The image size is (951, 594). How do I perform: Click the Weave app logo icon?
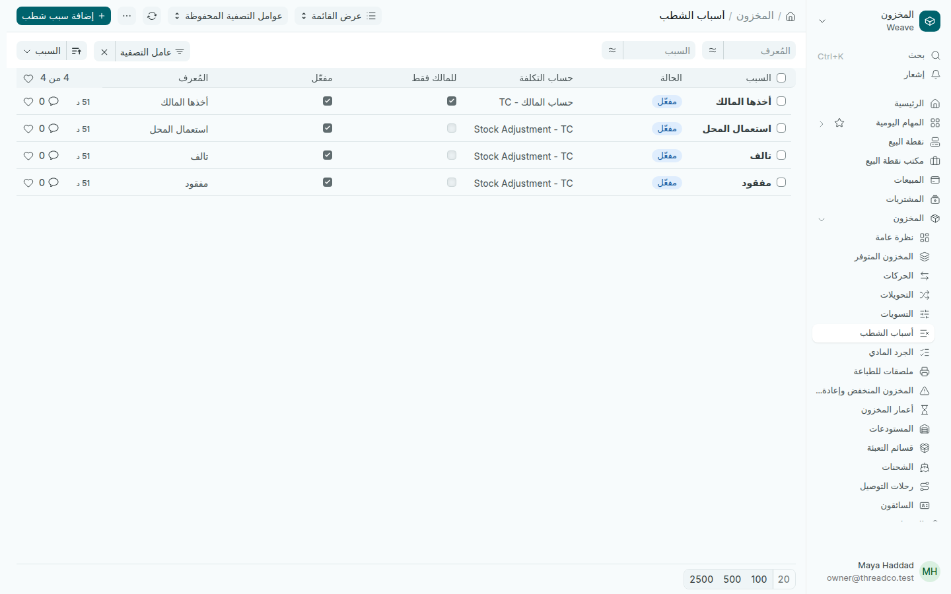point(930,21)
